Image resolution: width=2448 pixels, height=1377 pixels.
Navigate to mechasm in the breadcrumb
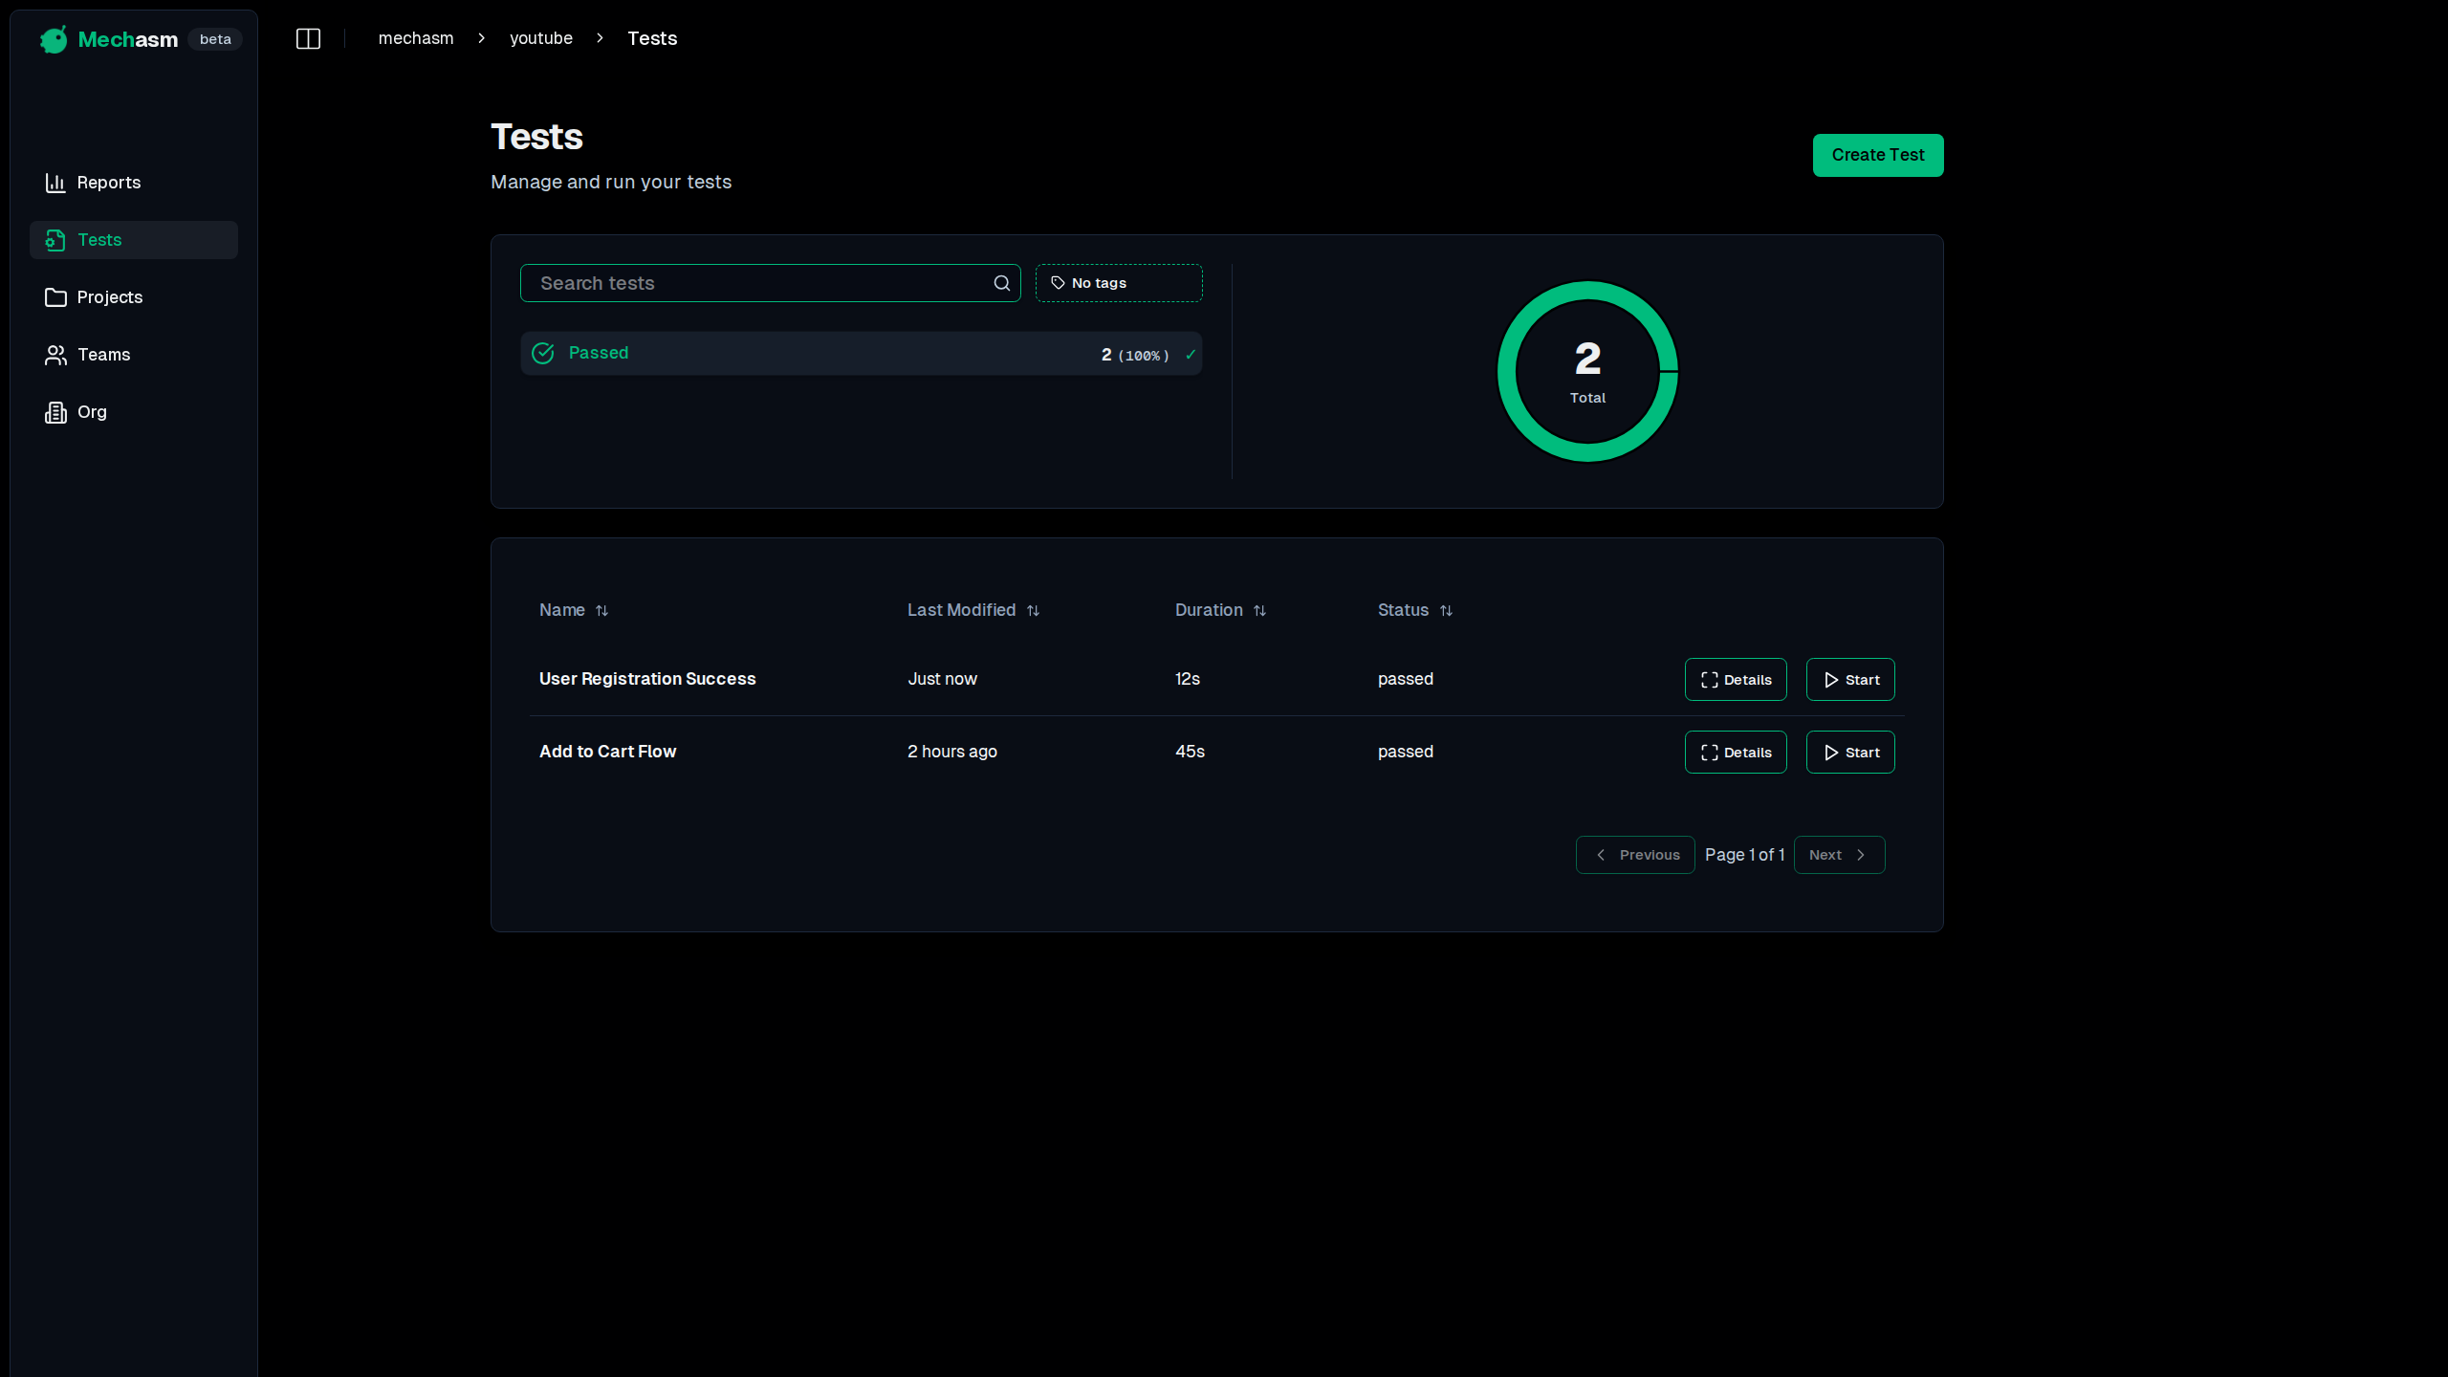coord(415,38)
